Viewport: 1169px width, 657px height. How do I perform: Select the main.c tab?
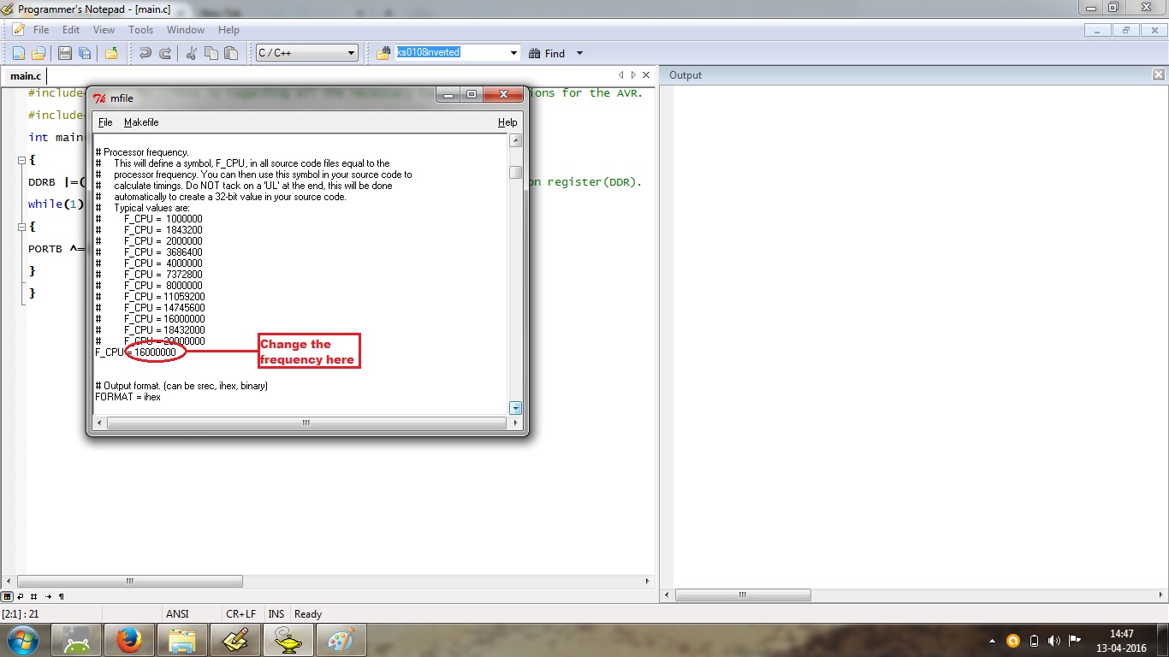(x=26, y=76)
